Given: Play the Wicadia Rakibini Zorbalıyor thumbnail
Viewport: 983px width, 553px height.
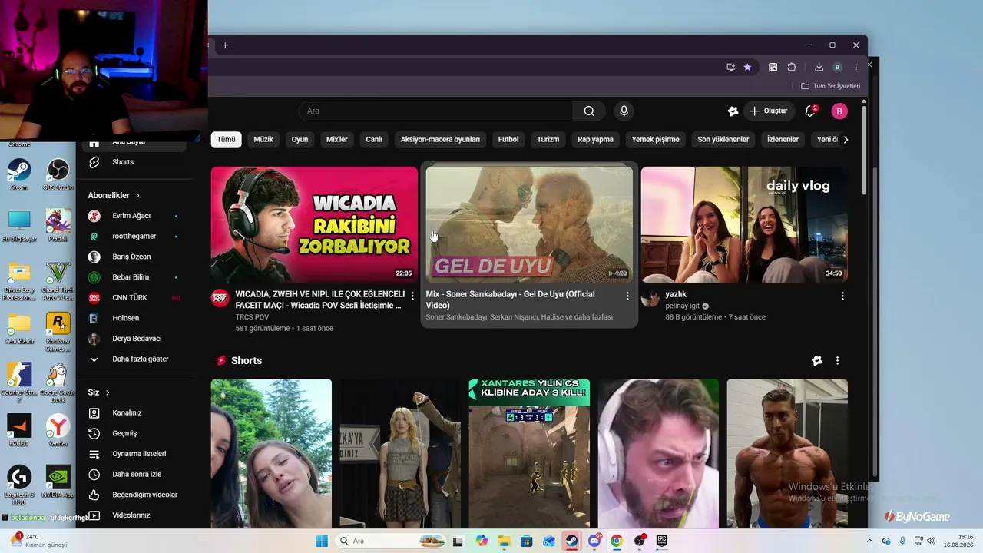Looking at the screenshot, I should [x=315, y=224].
